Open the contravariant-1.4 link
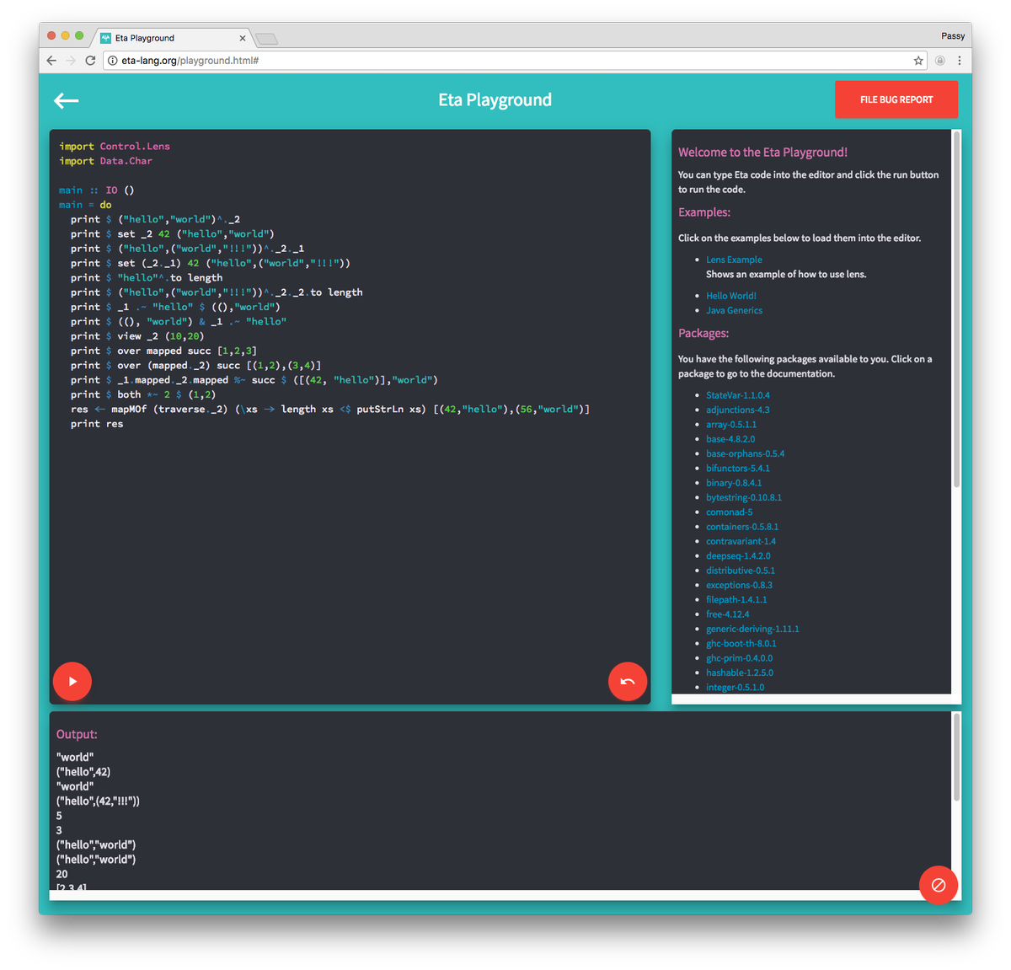Viewport: 1011px width, 970px height. (741, 541)
